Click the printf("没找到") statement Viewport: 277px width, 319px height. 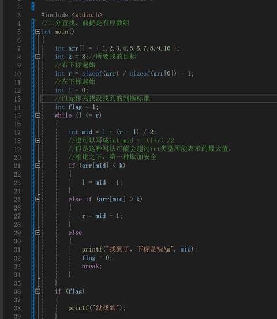click(97, 308)
